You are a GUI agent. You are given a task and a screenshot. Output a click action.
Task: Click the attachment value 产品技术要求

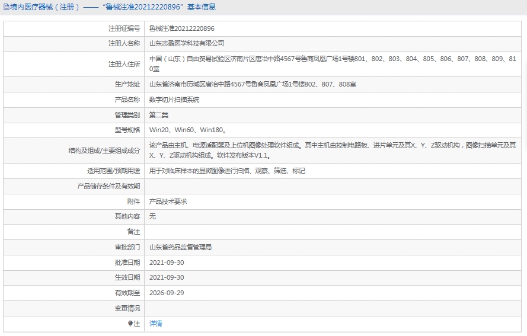(x=168, y=201)
